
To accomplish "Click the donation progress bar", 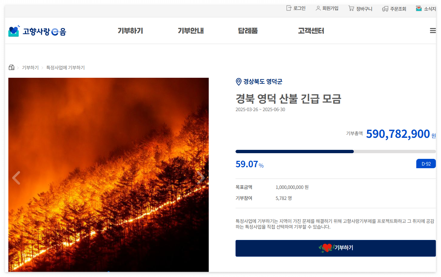I will click(x=335, y=152).
